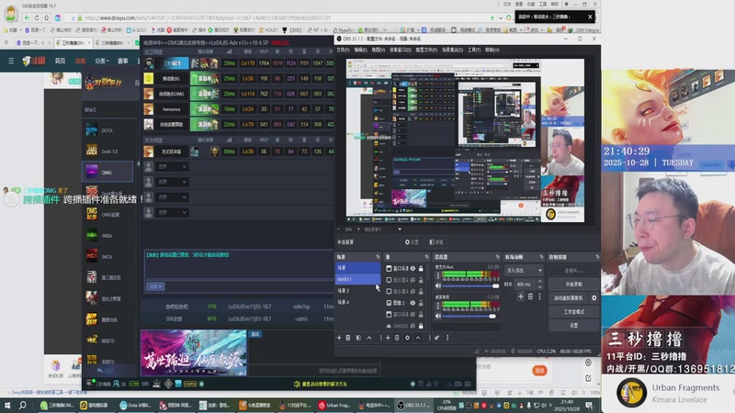Open OBS 工具 menu
Image resolution: width=735 pixels, height=413 pixels.
474,50
